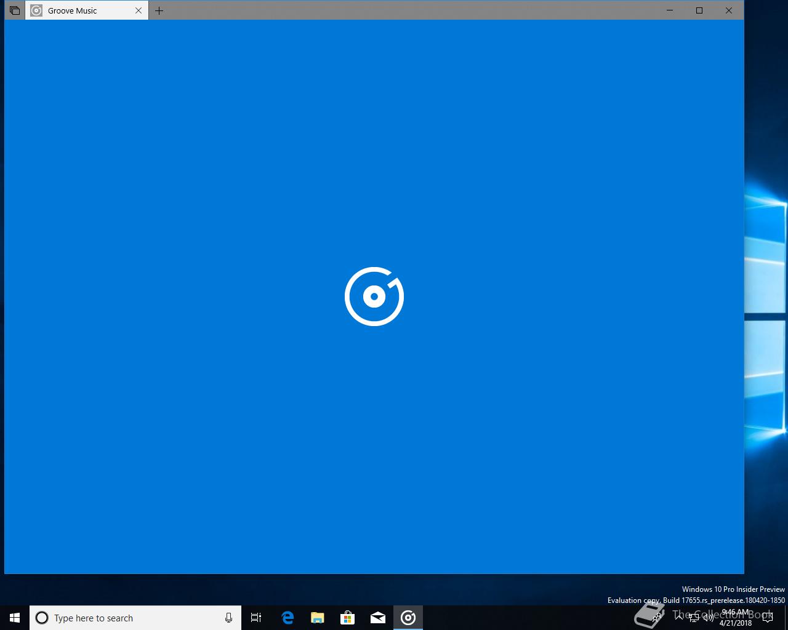Viewport: 788px width, 630px height.
Task: Maximize the Groove Music window
Action: (x=699, y=10)
